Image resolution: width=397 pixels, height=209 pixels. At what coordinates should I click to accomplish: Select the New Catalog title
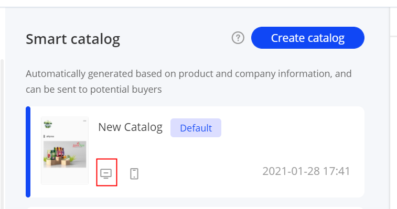coord(131,127)
